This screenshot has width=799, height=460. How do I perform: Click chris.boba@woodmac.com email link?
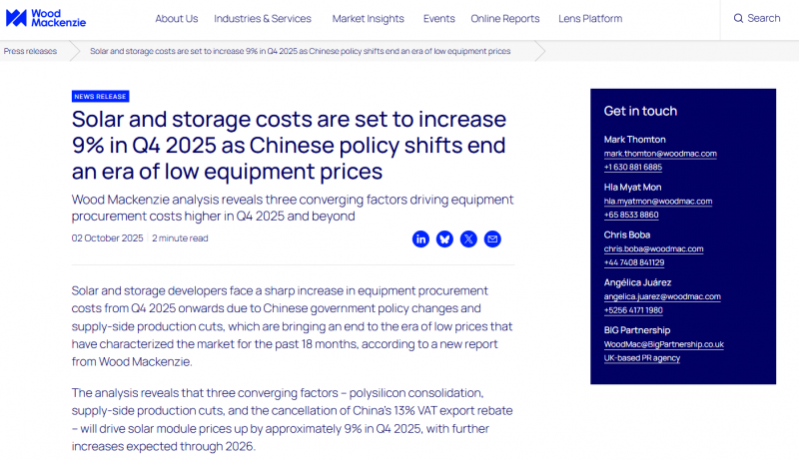click(653, 248)
